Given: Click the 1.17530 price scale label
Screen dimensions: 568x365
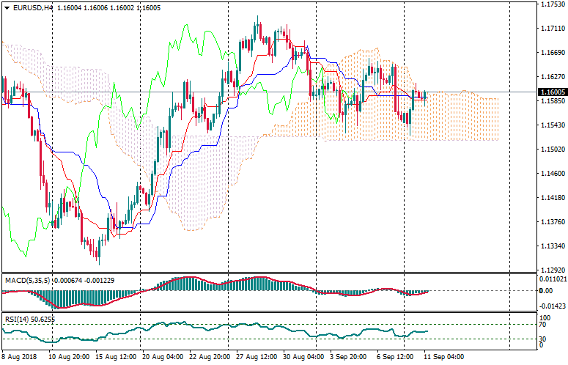Looking at the screenshot, I should click(x=551, y=4).
